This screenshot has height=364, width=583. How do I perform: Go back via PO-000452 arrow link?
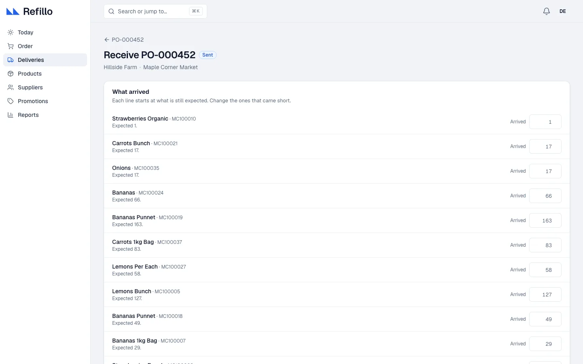(x=124, y=40)
